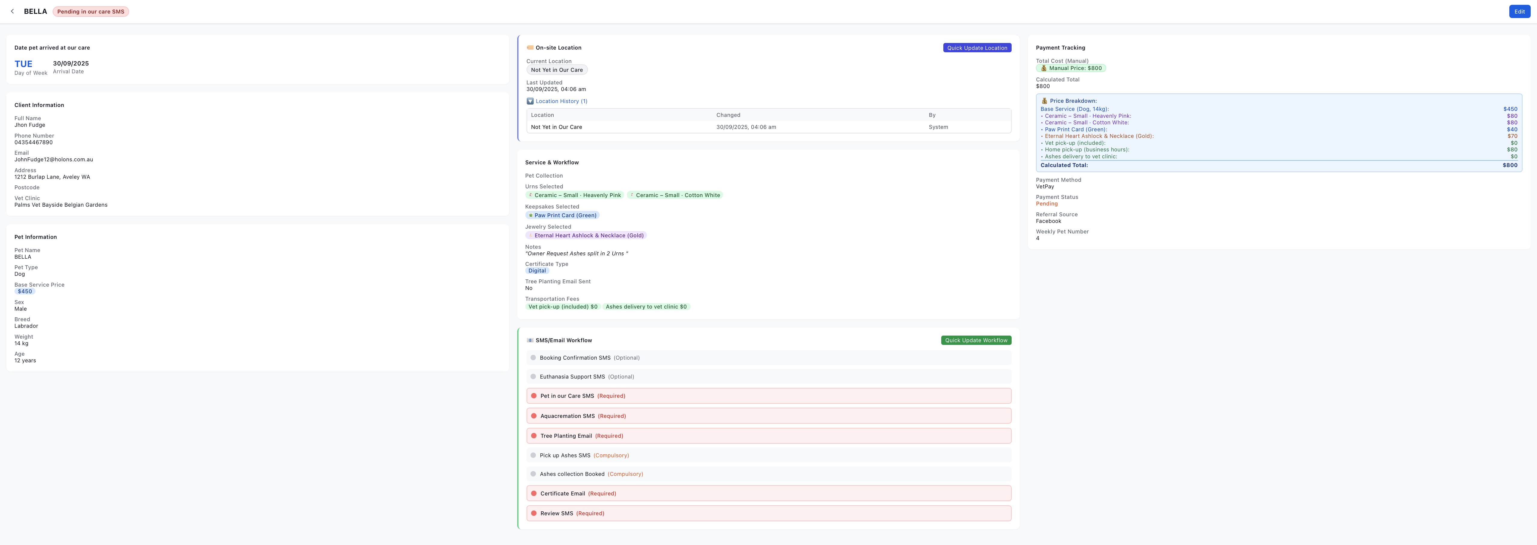Viewport: 1537px width, 545px height.
Task: Click the urn icon in Heavenly Pink chip
Action: pos(530,195)
